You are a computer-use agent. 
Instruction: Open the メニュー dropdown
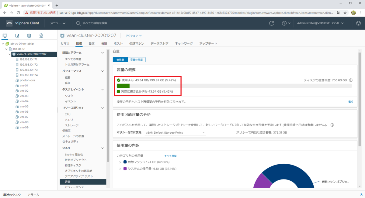tap(58, 23)
